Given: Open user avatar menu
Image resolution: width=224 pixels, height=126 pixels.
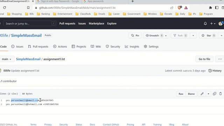Looking at the screenshot, I should point(221,23).
